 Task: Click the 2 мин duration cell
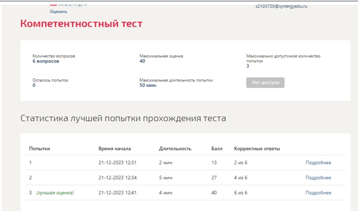(166, 162)
